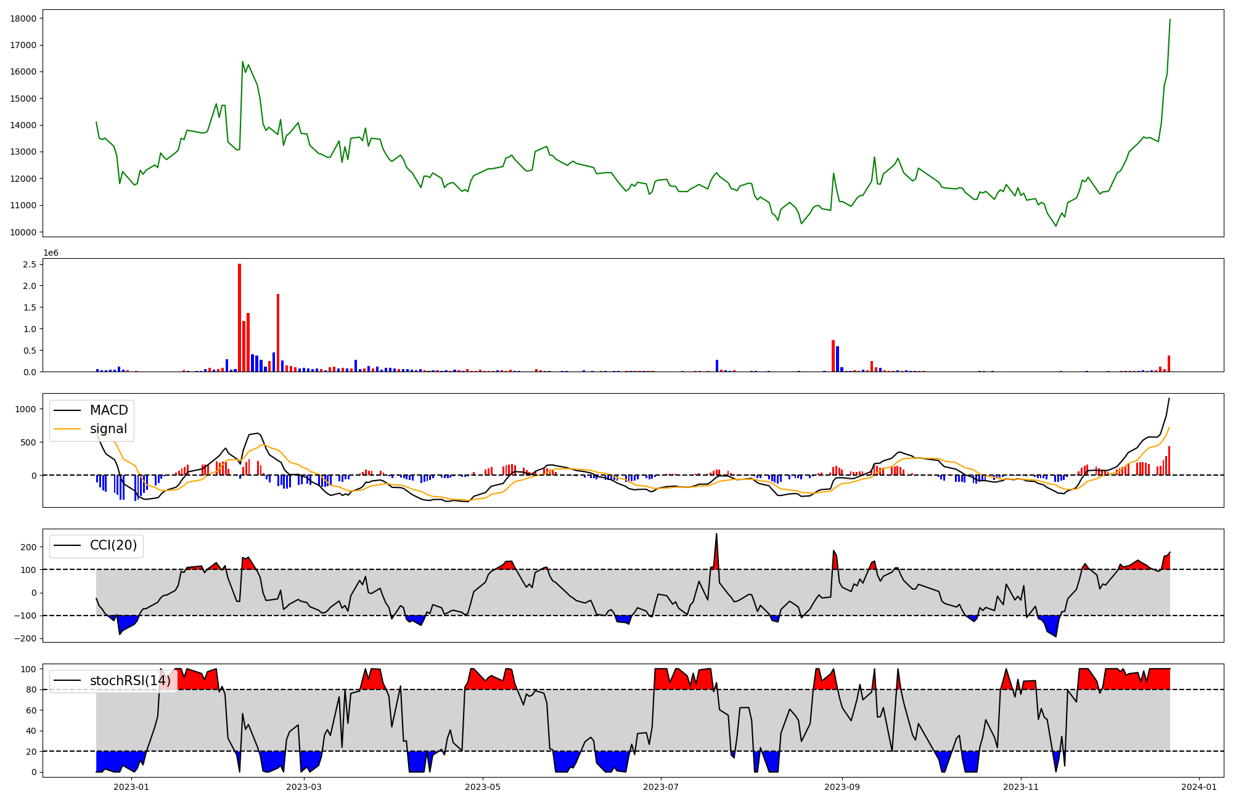Click the 2.5 volume axis tick label
This screenshot has width=1233, height=801.
coord(31,264)
